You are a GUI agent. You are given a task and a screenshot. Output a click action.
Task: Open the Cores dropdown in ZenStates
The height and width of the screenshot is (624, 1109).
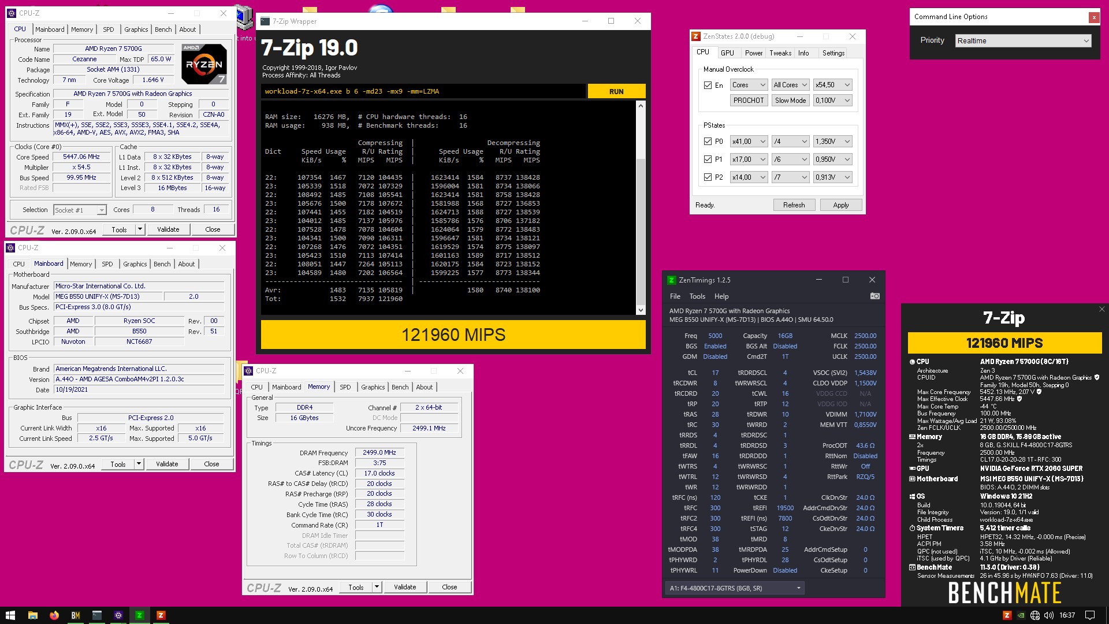click(749, 85)
